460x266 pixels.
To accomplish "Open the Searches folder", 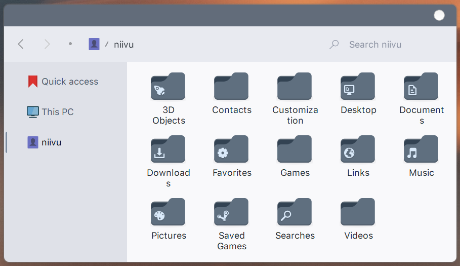I will coord(295,213).
